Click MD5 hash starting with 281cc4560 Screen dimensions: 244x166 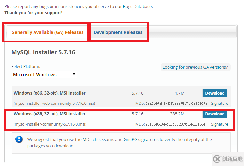(176, 124)
